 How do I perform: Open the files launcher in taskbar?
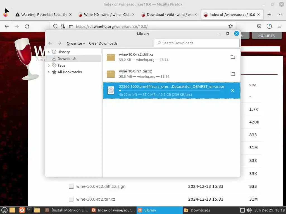tap(37, 210)
